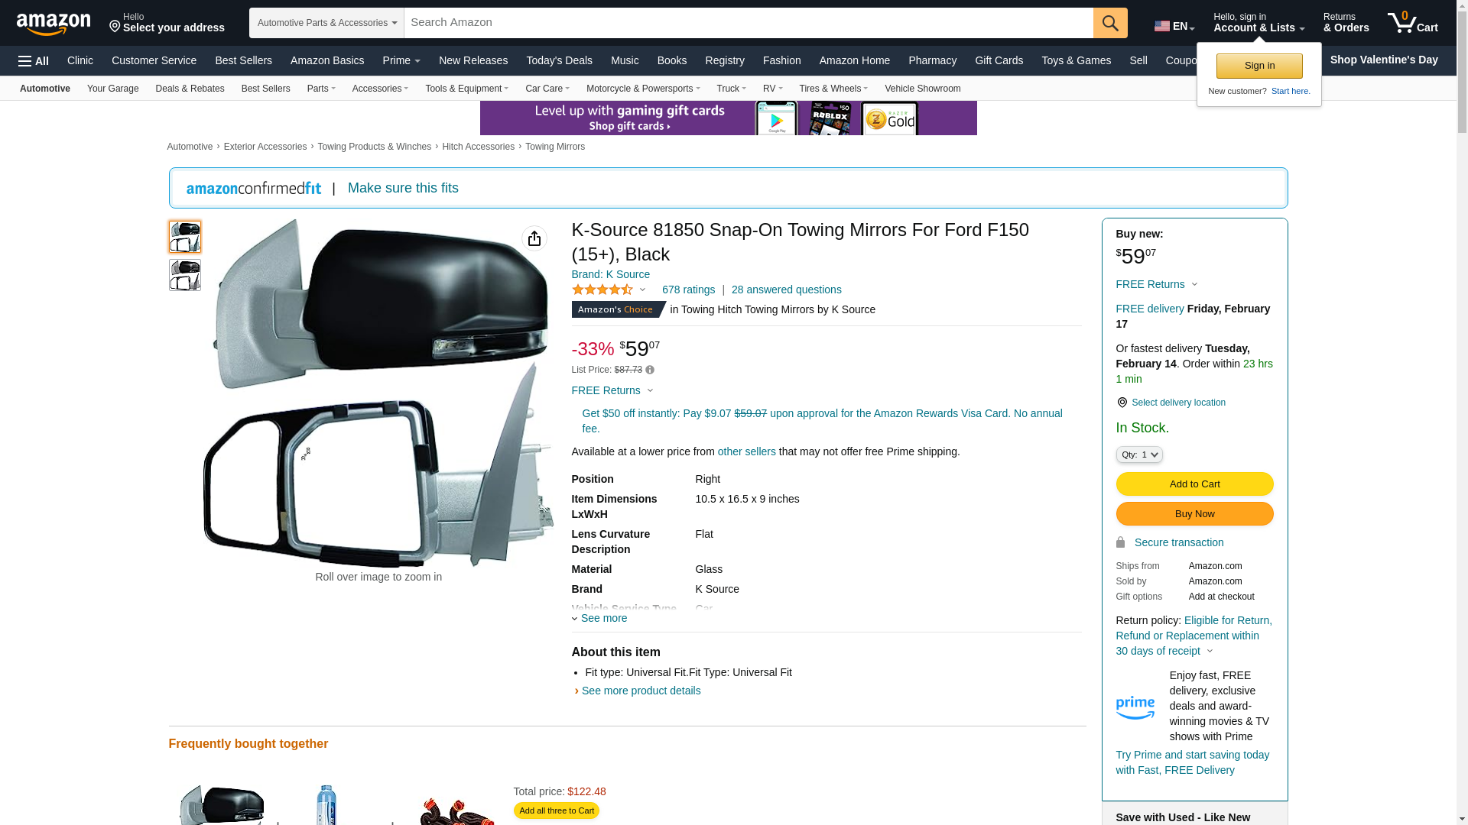Screen dimensions: 1468x825
Task: Select delivery location pin icon
Action: [x=1122, y=403]
